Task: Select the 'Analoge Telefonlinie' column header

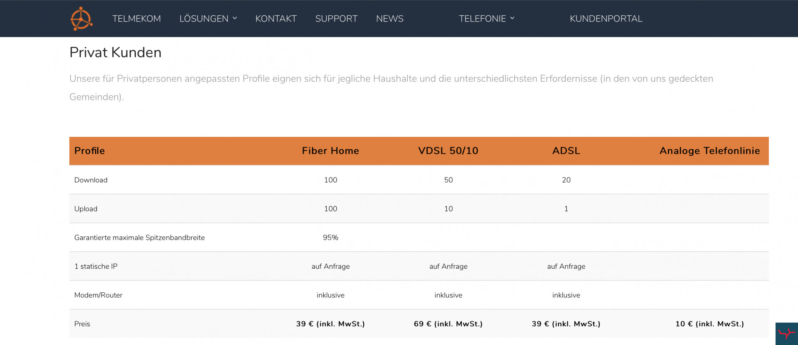Action: (x=710, y=151)
